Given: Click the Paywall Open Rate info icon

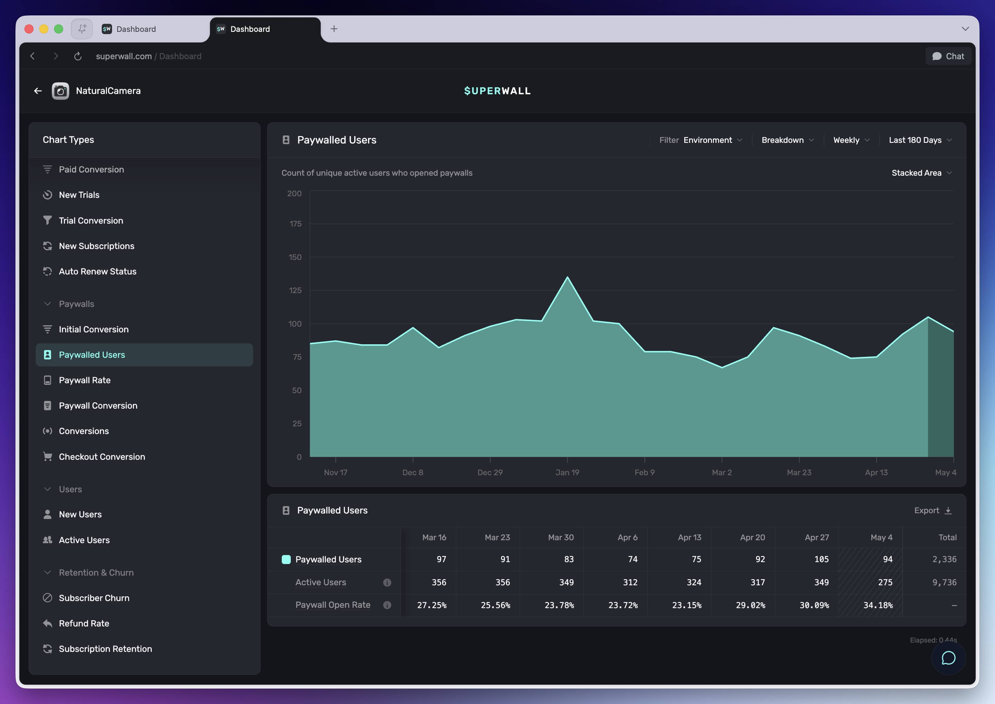Looking at the screenshot, I should pos(387,605).
